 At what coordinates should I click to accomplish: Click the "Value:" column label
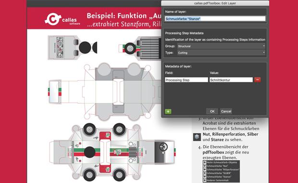(x=214, y=73)
